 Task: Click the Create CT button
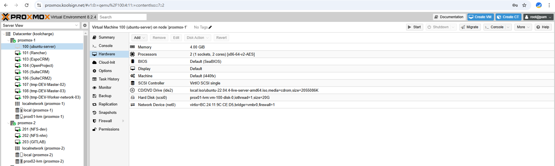[508, 17]
